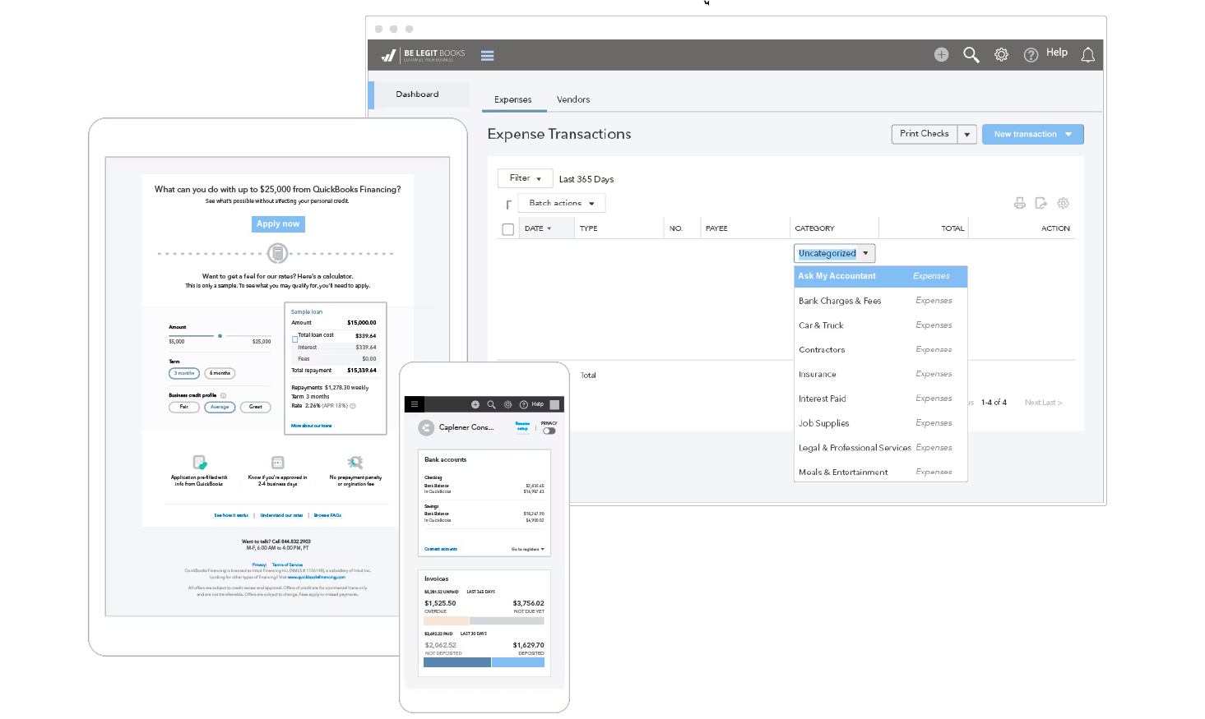Click the calculator icon on the tablet
This screenshot has width=1205, height=719.
click(278, 253)
